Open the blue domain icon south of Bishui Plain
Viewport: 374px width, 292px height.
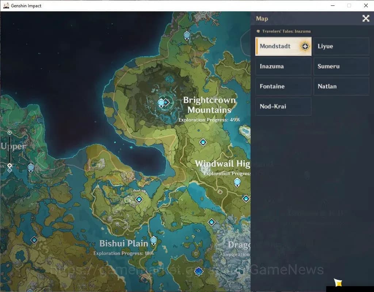[198, 271]
